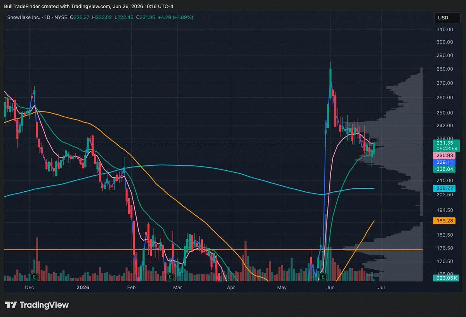
Task: Click the 194.50 price axis label
Action: [444, 210]
